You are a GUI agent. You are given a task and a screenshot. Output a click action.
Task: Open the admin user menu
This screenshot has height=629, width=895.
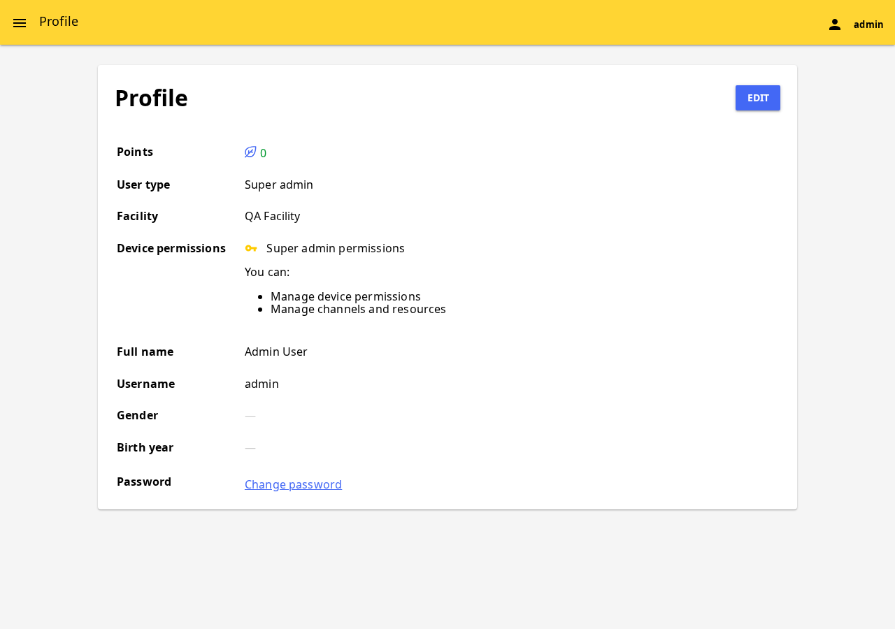[856, 24]
